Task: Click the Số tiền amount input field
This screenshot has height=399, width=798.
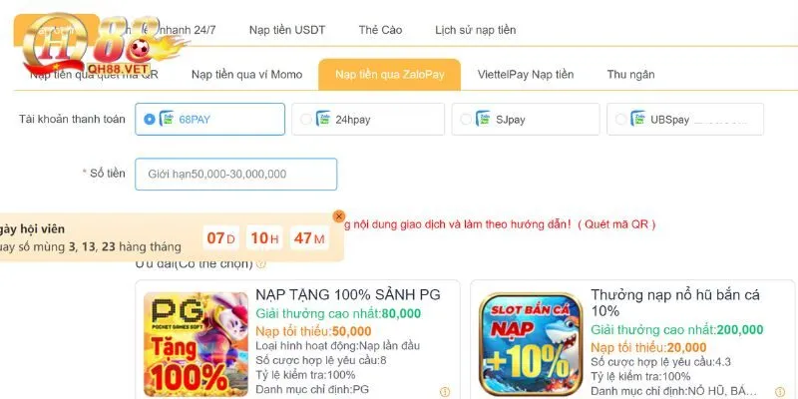Action: point(235,174)
